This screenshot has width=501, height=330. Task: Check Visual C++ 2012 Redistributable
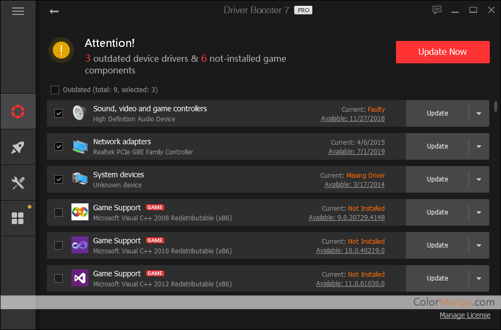pos(59,278)
